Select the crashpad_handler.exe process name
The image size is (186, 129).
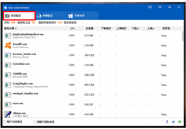25,94
